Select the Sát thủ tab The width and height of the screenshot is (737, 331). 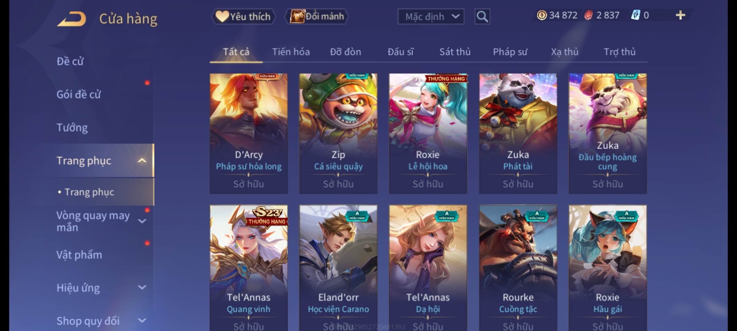click(x=455, y=52)
